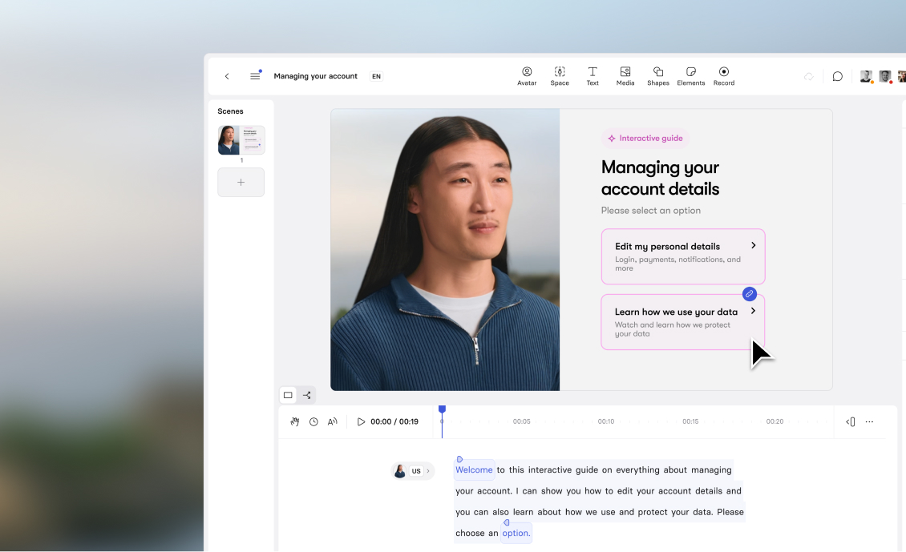Click the marker icon above option.

tap(506, 522)
